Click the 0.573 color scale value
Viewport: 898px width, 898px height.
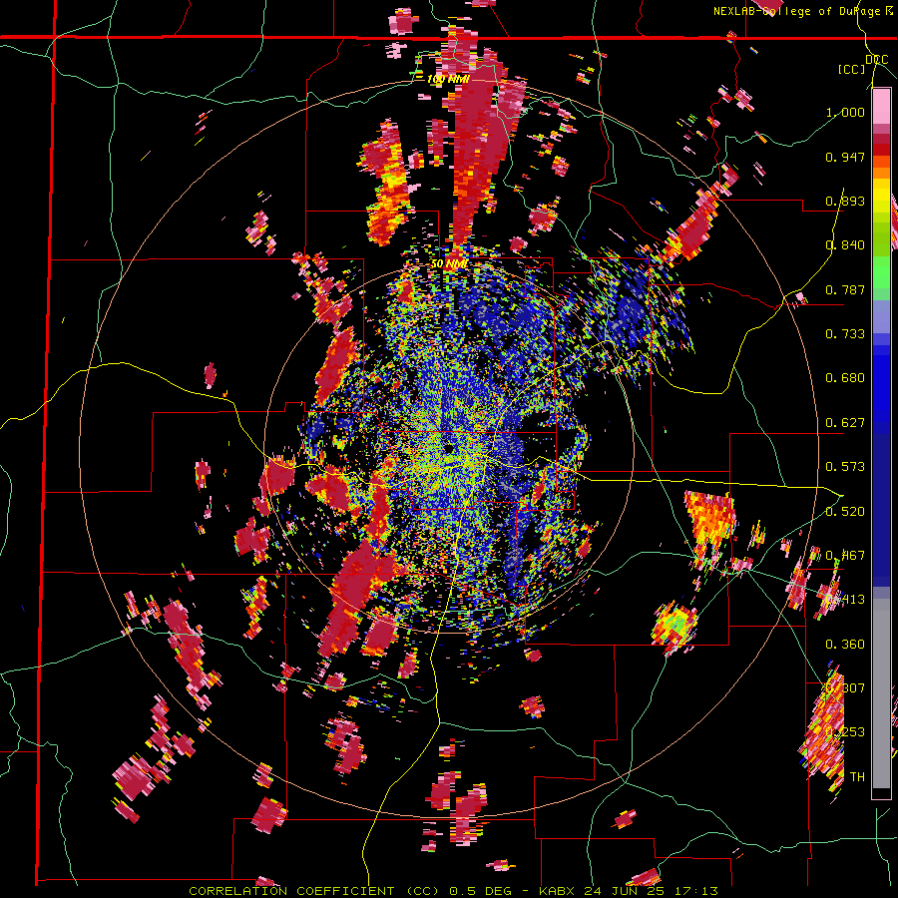[845, 466]
